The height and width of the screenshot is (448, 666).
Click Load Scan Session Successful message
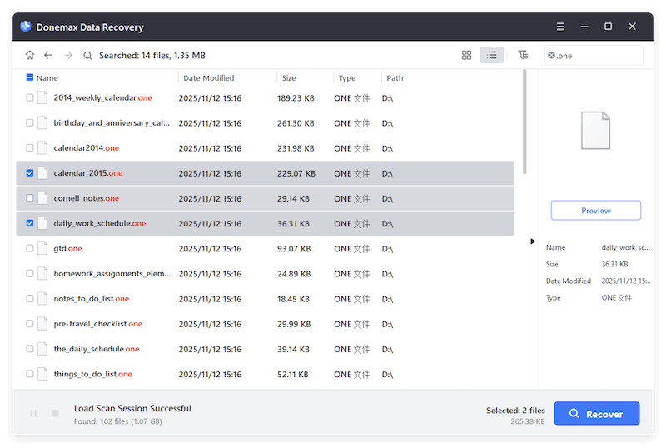132,408
